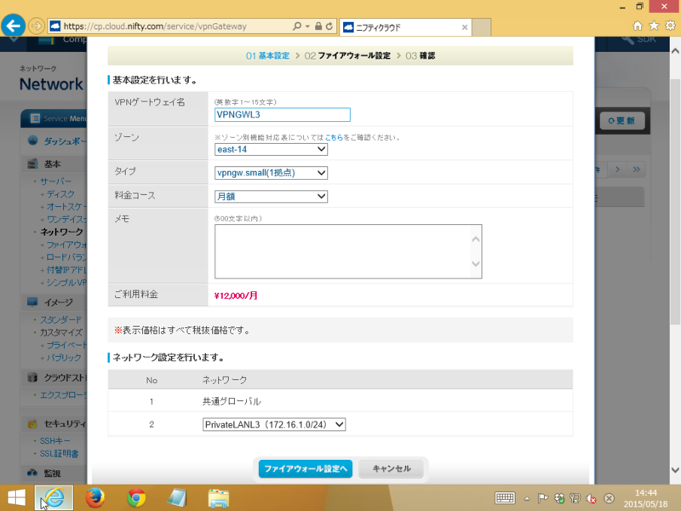Click the search magnifier in address bar
This screenshot has width=681, height=511.
click(297, 26)
